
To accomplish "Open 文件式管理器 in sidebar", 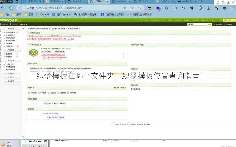I will 10,70.
